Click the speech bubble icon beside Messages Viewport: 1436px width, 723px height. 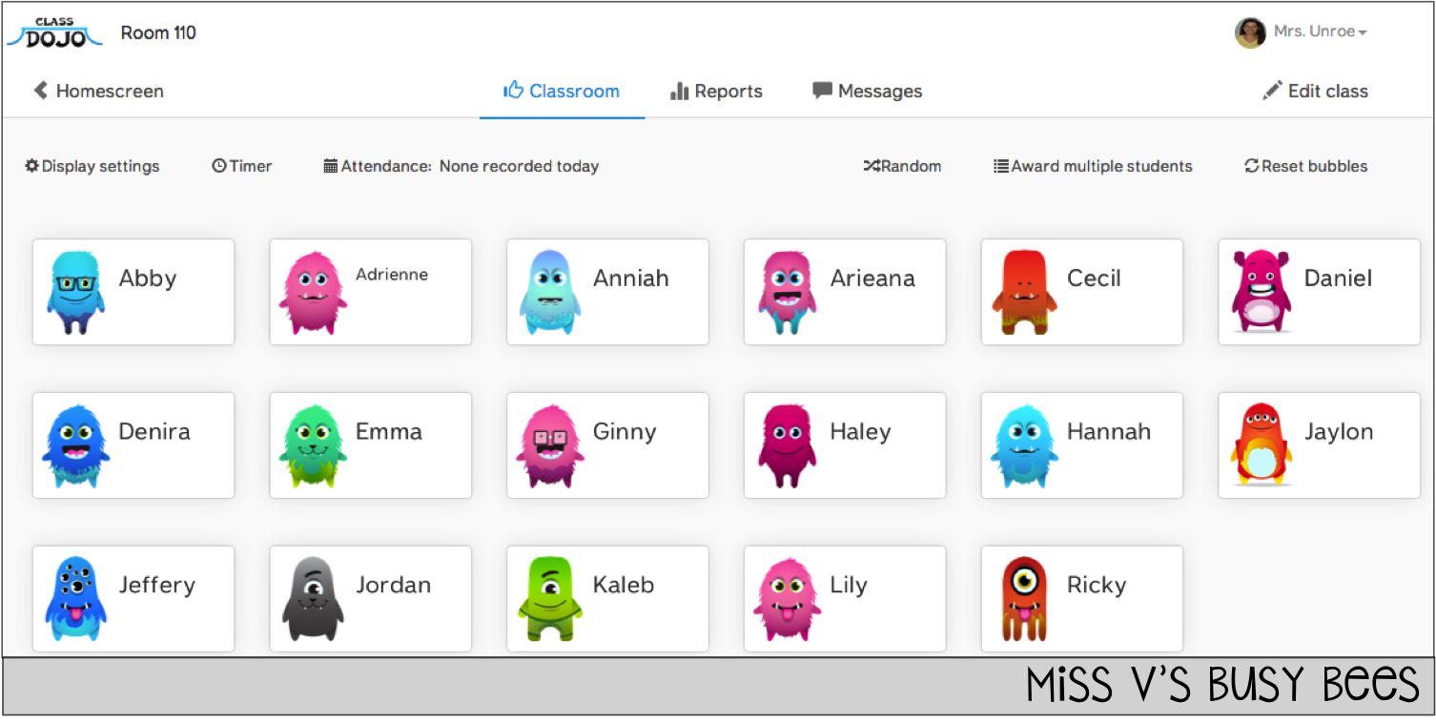[822, 91]
